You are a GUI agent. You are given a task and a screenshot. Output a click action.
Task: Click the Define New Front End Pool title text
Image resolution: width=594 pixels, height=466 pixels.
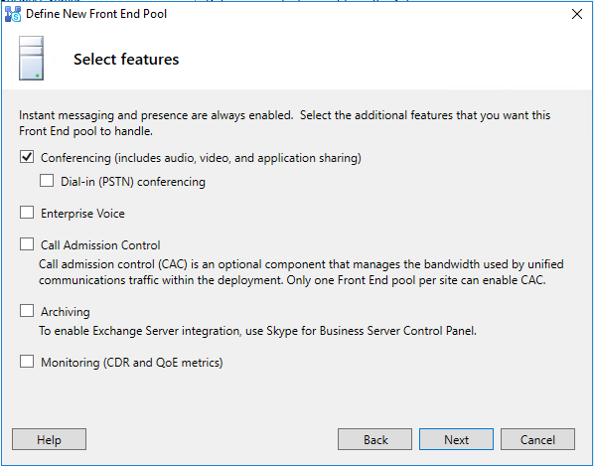96,14
